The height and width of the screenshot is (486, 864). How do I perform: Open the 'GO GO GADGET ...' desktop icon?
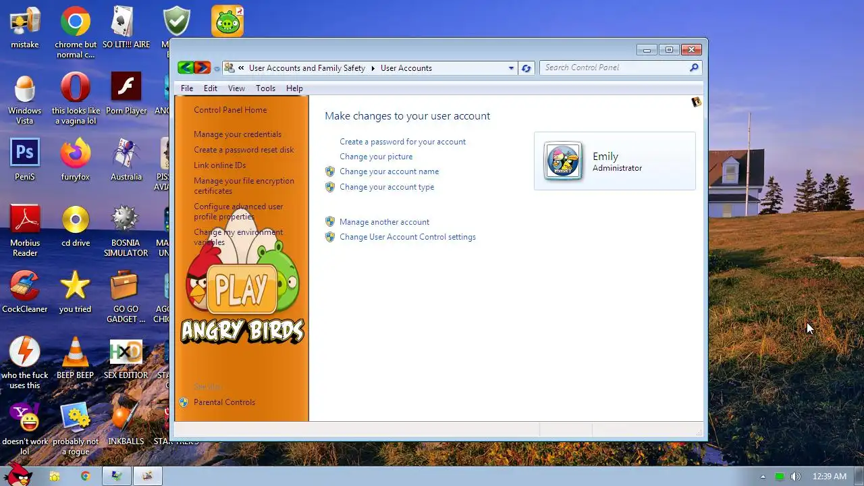[x=126, y=297]
